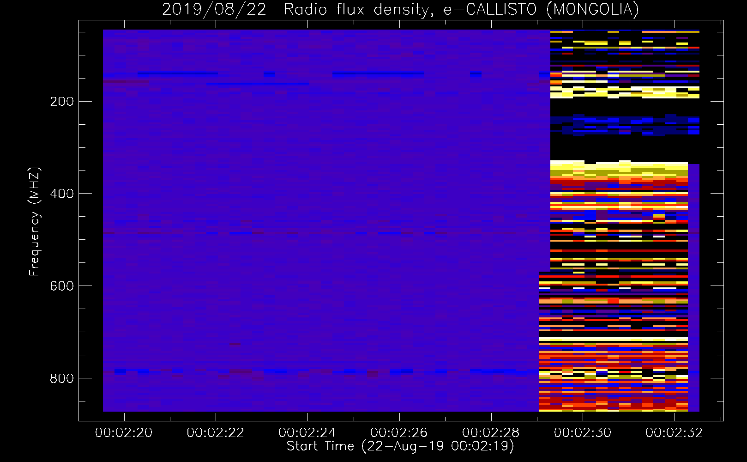Click the 'Frequency (MHZ)' axis label
This screenshot has height=462, width=747.
pyautogui.click(x=35, y=222)
